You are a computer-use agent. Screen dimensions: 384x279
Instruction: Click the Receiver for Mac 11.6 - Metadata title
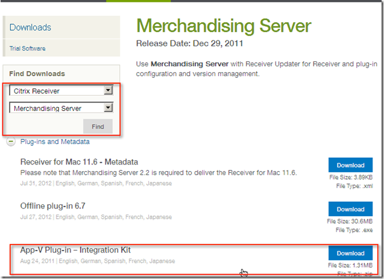point(79,161)
